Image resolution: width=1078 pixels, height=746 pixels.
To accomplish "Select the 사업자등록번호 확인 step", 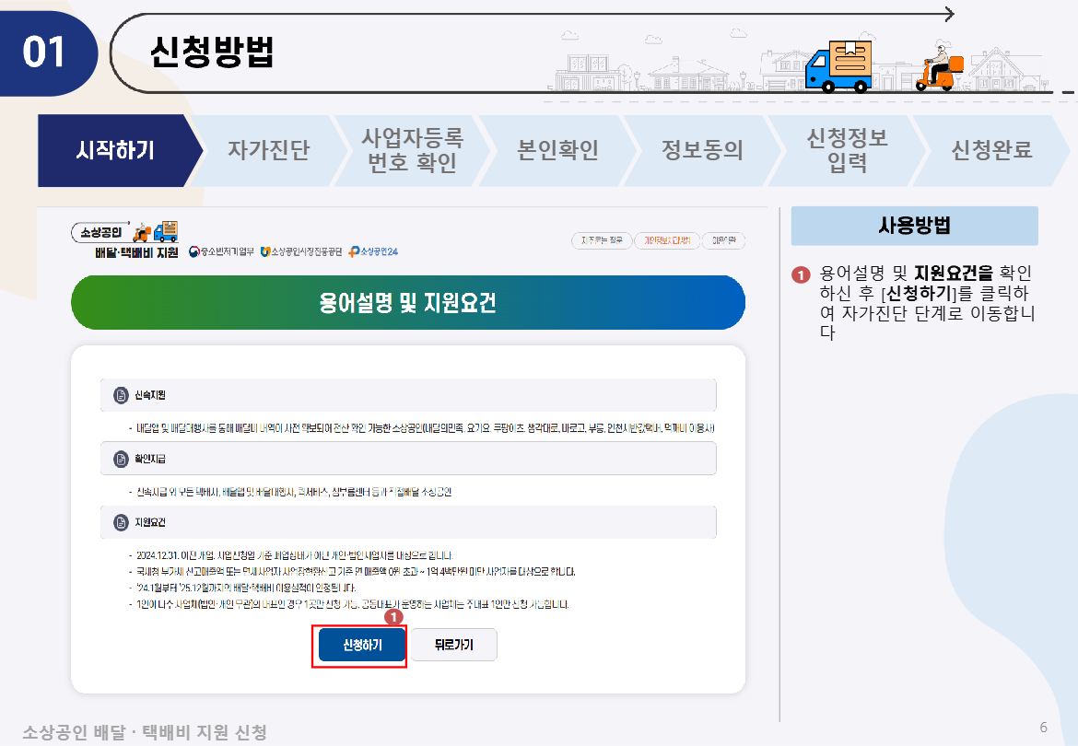I will tap(413, 150).
